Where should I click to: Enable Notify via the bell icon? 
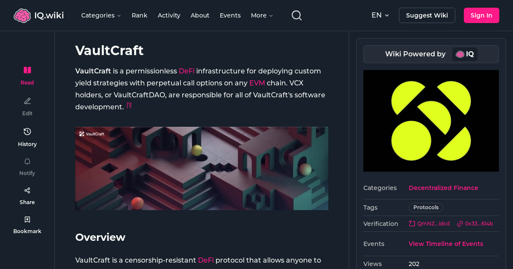27,161
